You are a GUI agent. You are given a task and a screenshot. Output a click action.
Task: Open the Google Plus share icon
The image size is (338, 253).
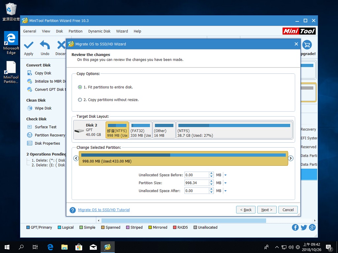click(312, 227)
